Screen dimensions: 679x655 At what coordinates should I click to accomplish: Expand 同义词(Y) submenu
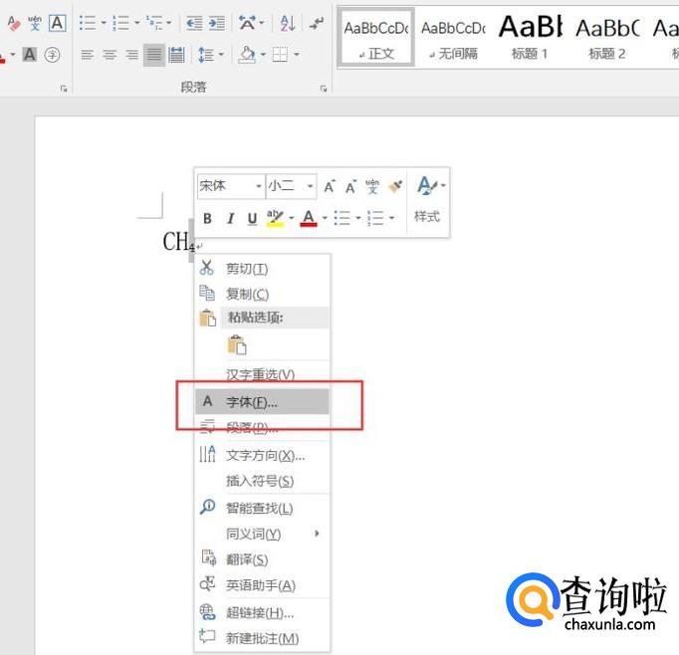tap(263, 534)
